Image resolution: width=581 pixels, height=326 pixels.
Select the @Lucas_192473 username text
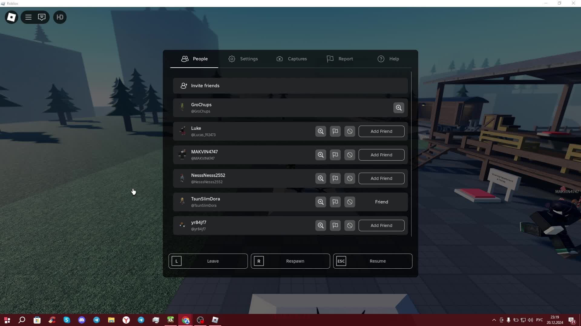pyautogui.click(x=203, y=135)
